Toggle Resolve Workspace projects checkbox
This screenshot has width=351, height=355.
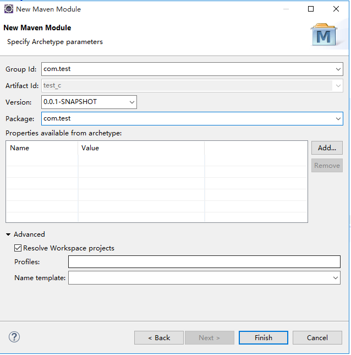point(18,248)
